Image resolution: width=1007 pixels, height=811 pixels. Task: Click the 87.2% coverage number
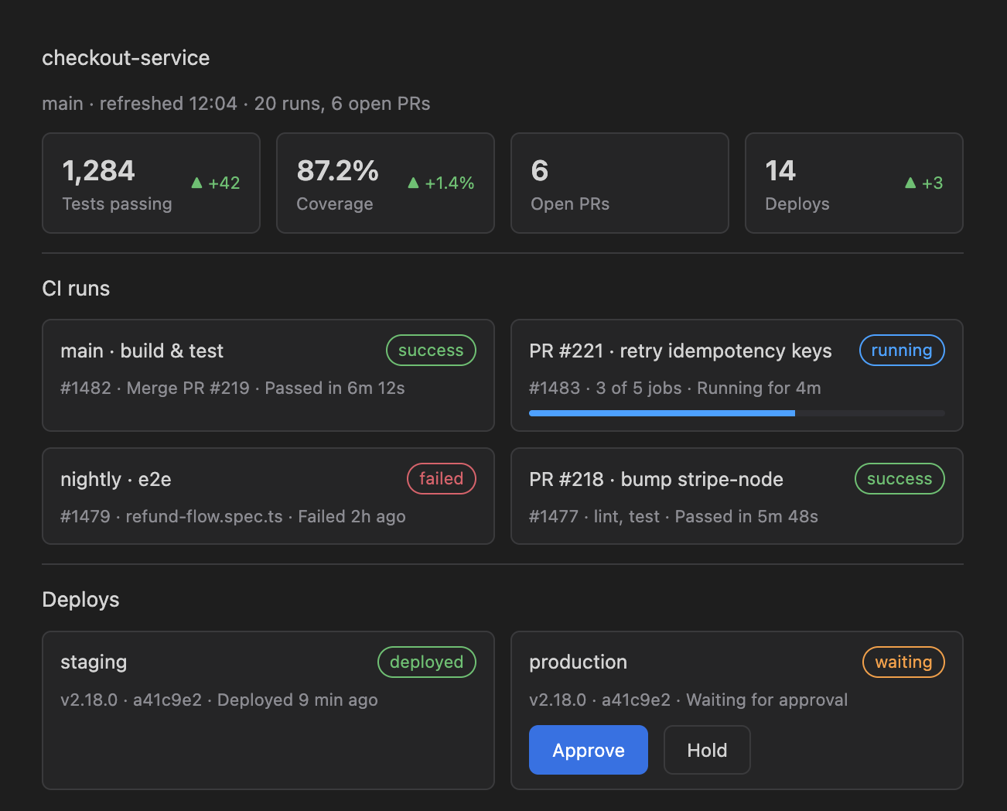tap(338, 171)
